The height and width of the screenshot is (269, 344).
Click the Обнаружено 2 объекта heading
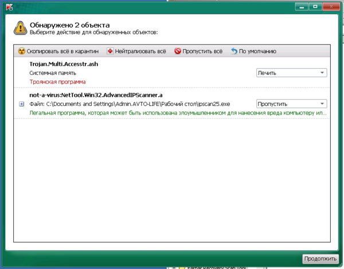(69, 25)
